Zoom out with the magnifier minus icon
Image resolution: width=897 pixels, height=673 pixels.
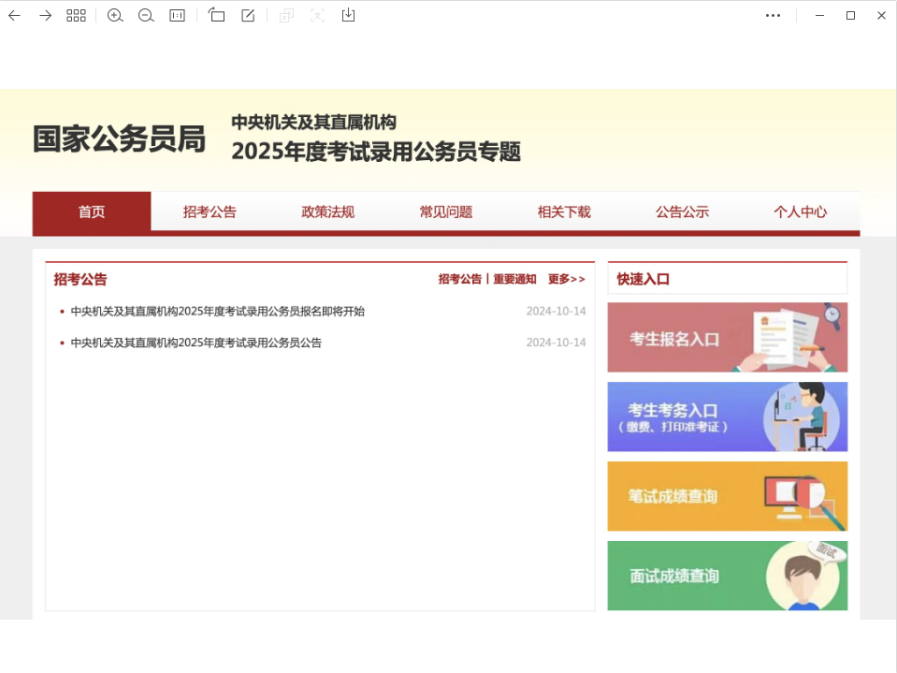(146, 15)
